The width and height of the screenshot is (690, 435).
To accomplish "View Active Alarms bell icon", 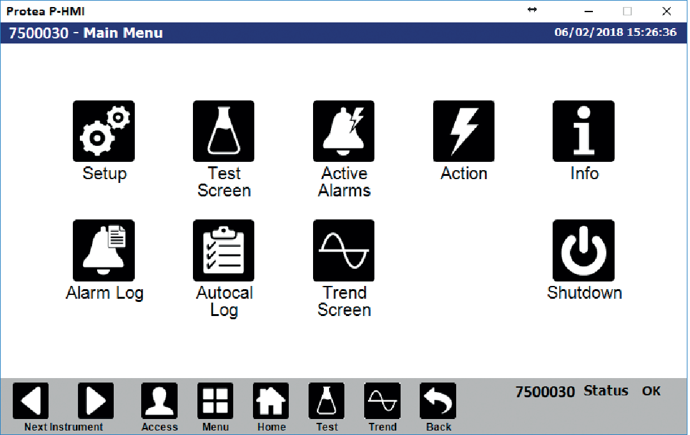I will (344, 131).
